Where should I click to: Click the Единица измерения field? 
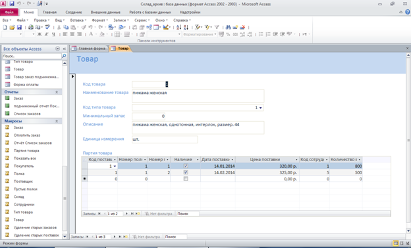165,139
